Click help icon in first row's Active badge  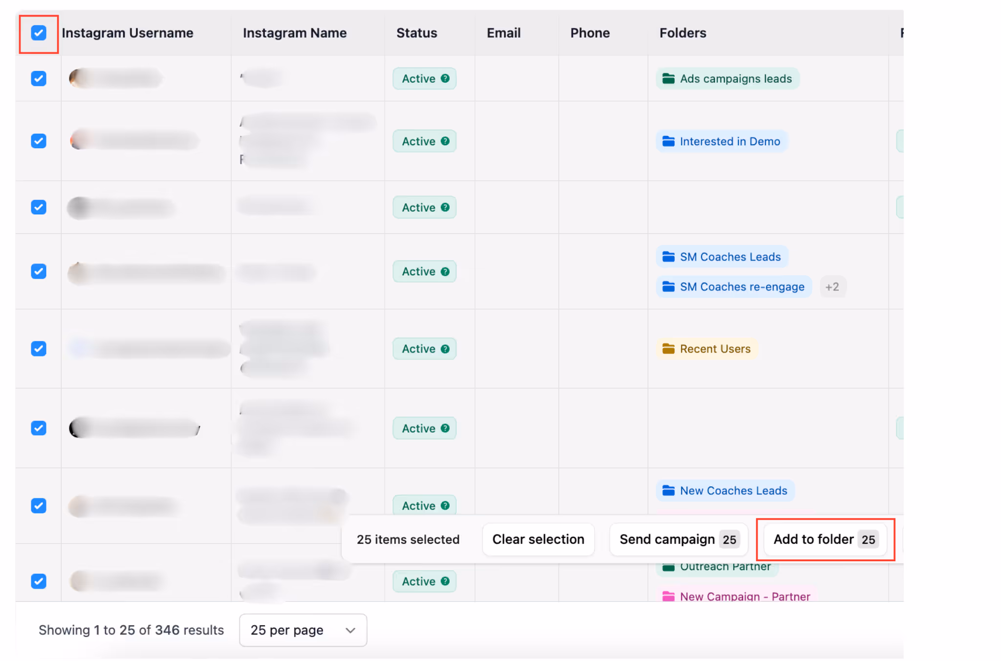tap(445, 79)
